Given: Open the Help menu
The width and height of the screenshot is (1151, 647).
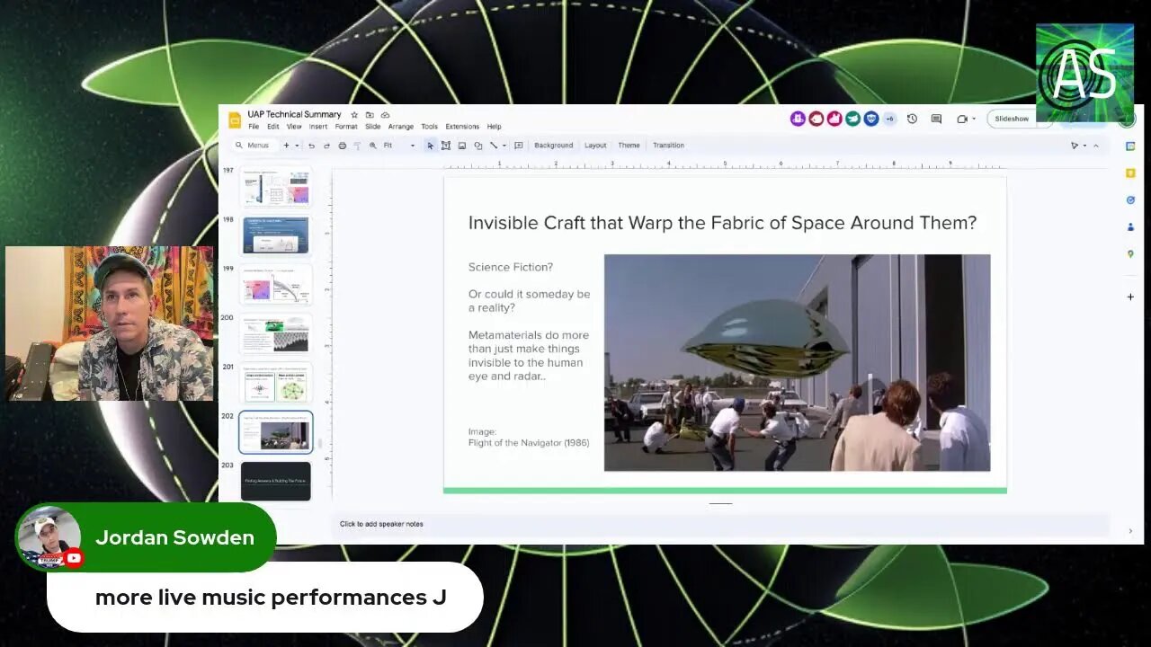Looking at the screenshot, I should 494,127.
